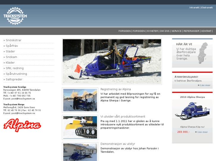This screenshot has height=161, width=216.
Task: Open Demonstrasjon av utstyr headline
Action: pos(118,144)
